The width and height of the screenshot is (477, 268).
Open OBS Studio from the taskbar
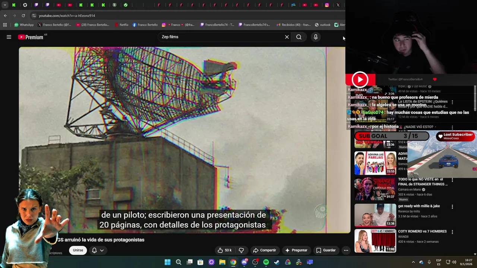[255, 262]
